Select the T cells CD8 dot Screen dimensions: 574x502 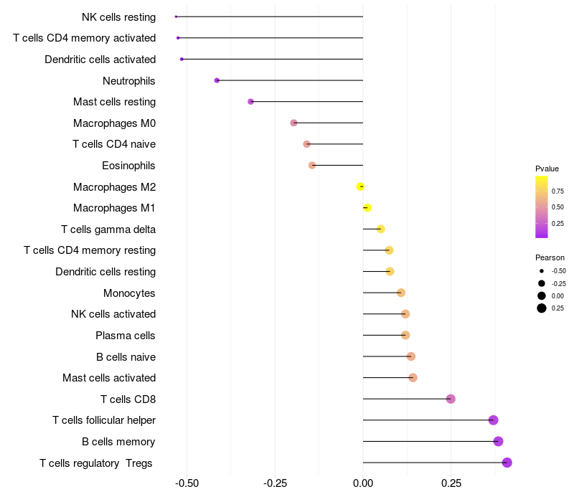coord(451,399)
